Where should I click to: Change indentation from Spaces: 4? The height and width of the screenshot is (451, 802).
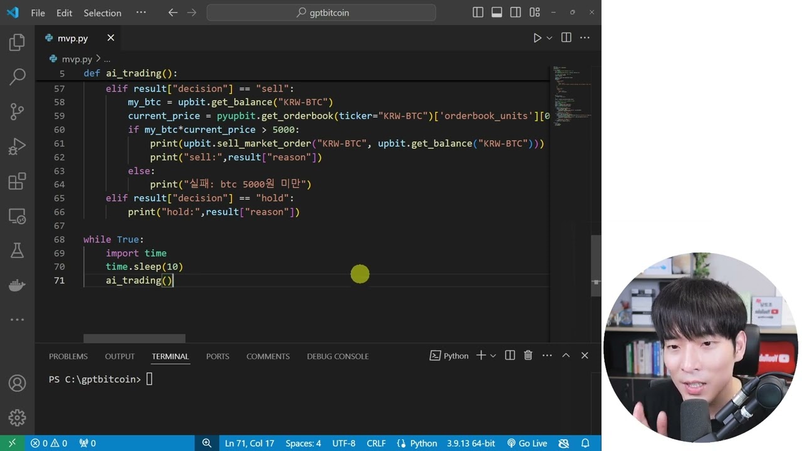[303, 443]
